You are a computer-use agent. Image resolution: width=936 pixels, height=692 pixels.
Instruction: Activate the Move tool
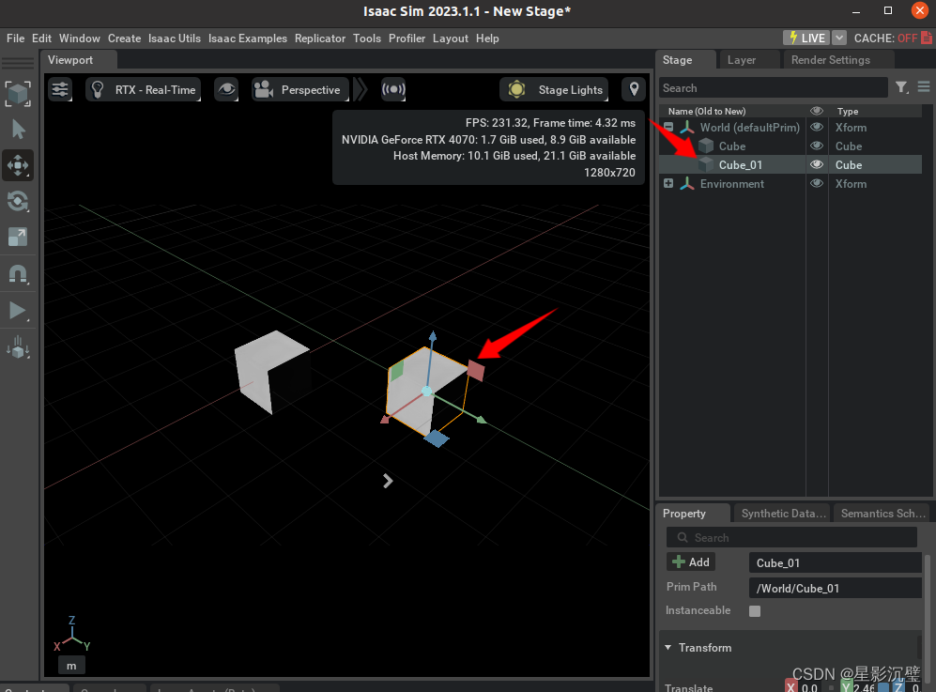17,165
